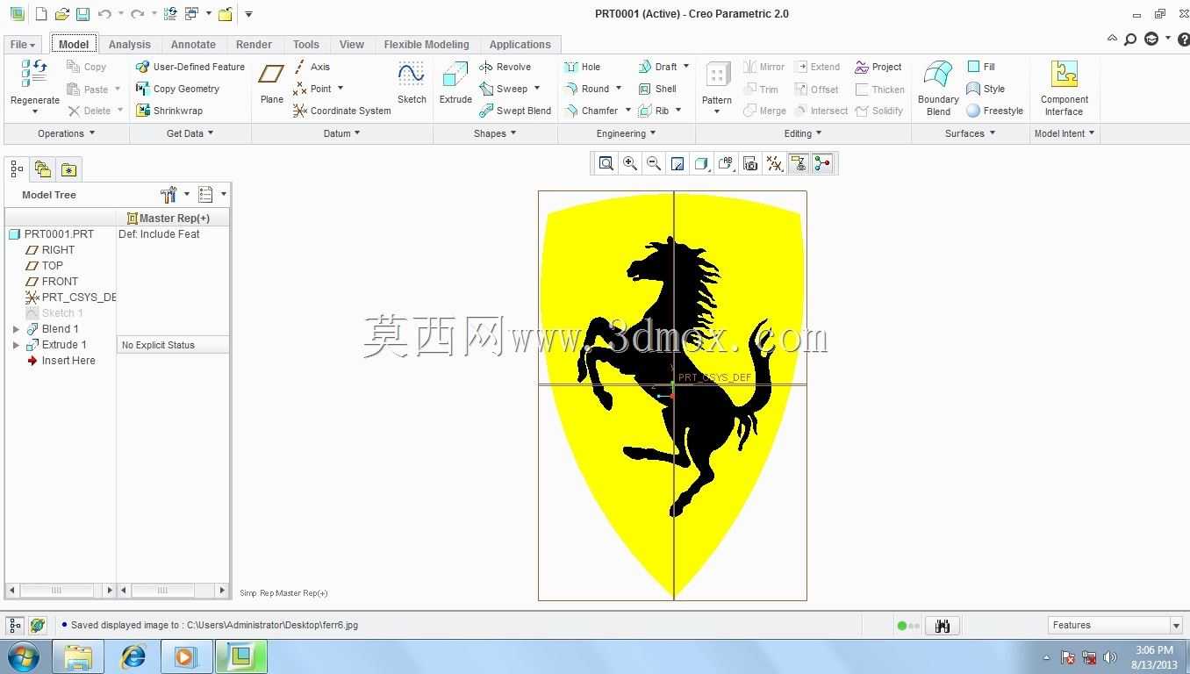
Task: Click the Zoom Out icon
Action: pos(654,163)
